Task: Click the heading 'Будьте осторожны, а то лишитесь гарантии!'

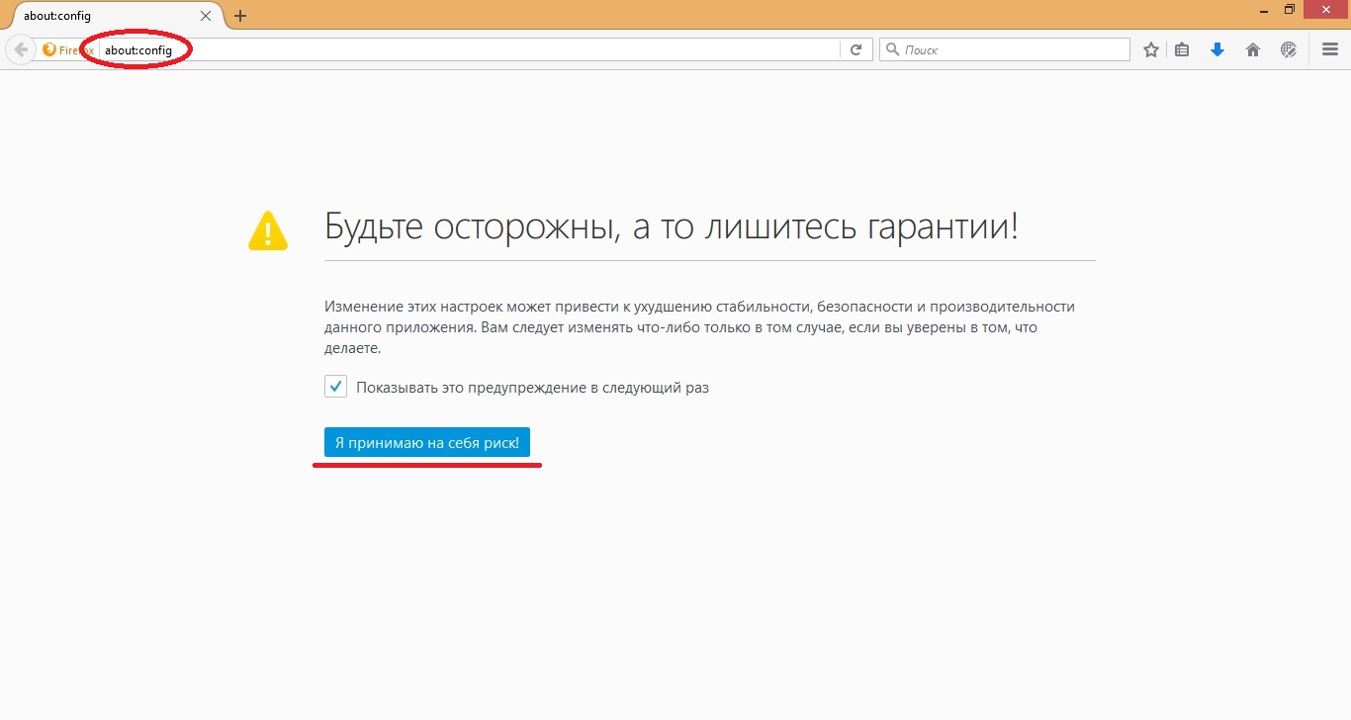Action: tap(672, 228)
